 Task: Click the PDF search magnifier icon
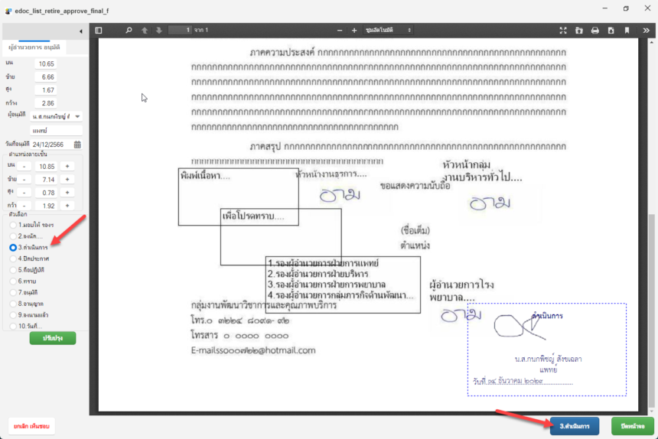click(129, 31)
